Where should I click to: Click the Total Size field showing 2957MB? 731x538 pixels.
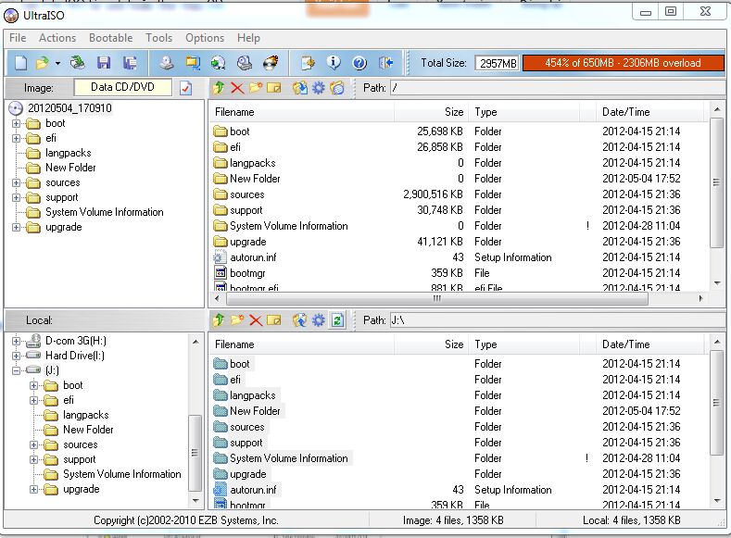pos(498,63)
